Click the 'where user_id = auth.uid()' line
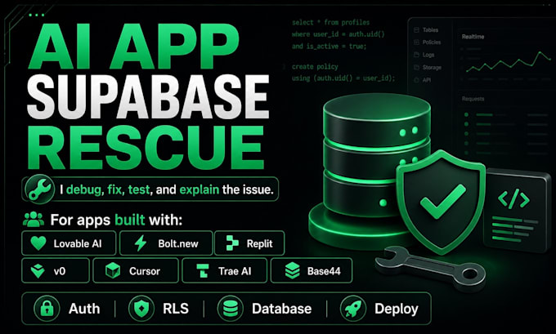The height and width of the screenshot is (334, 556). 338,34
